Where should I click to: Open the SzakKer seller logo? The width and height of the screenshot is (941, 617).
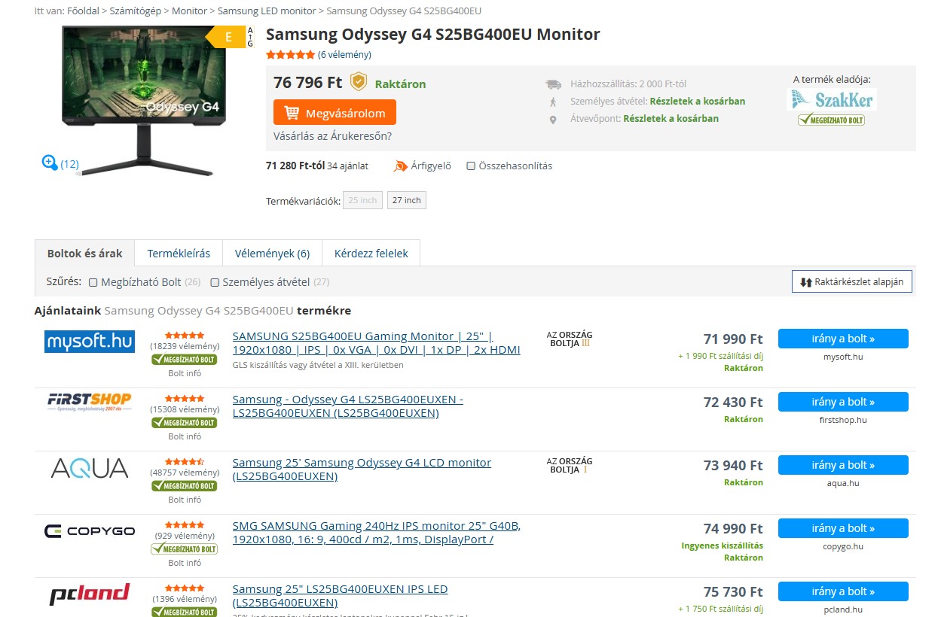[832, 99]
